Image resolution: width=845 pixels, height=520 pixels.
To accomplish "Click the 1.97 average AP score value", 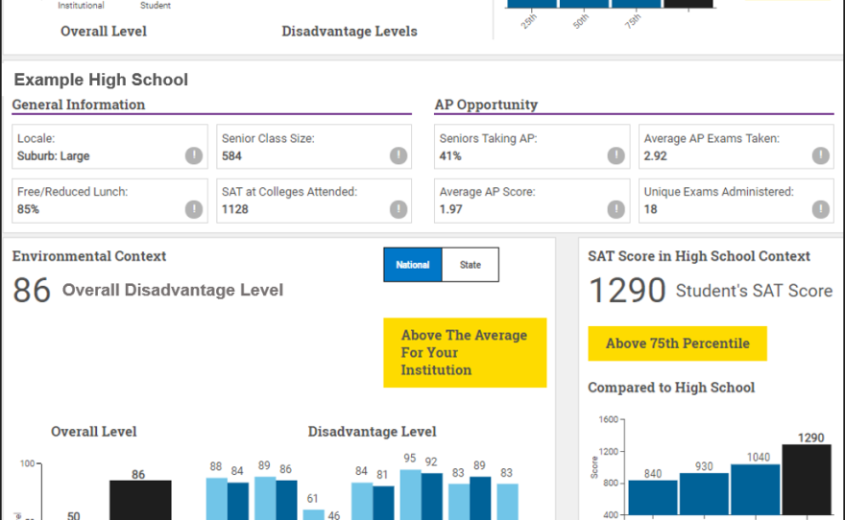I will (451, 209).
